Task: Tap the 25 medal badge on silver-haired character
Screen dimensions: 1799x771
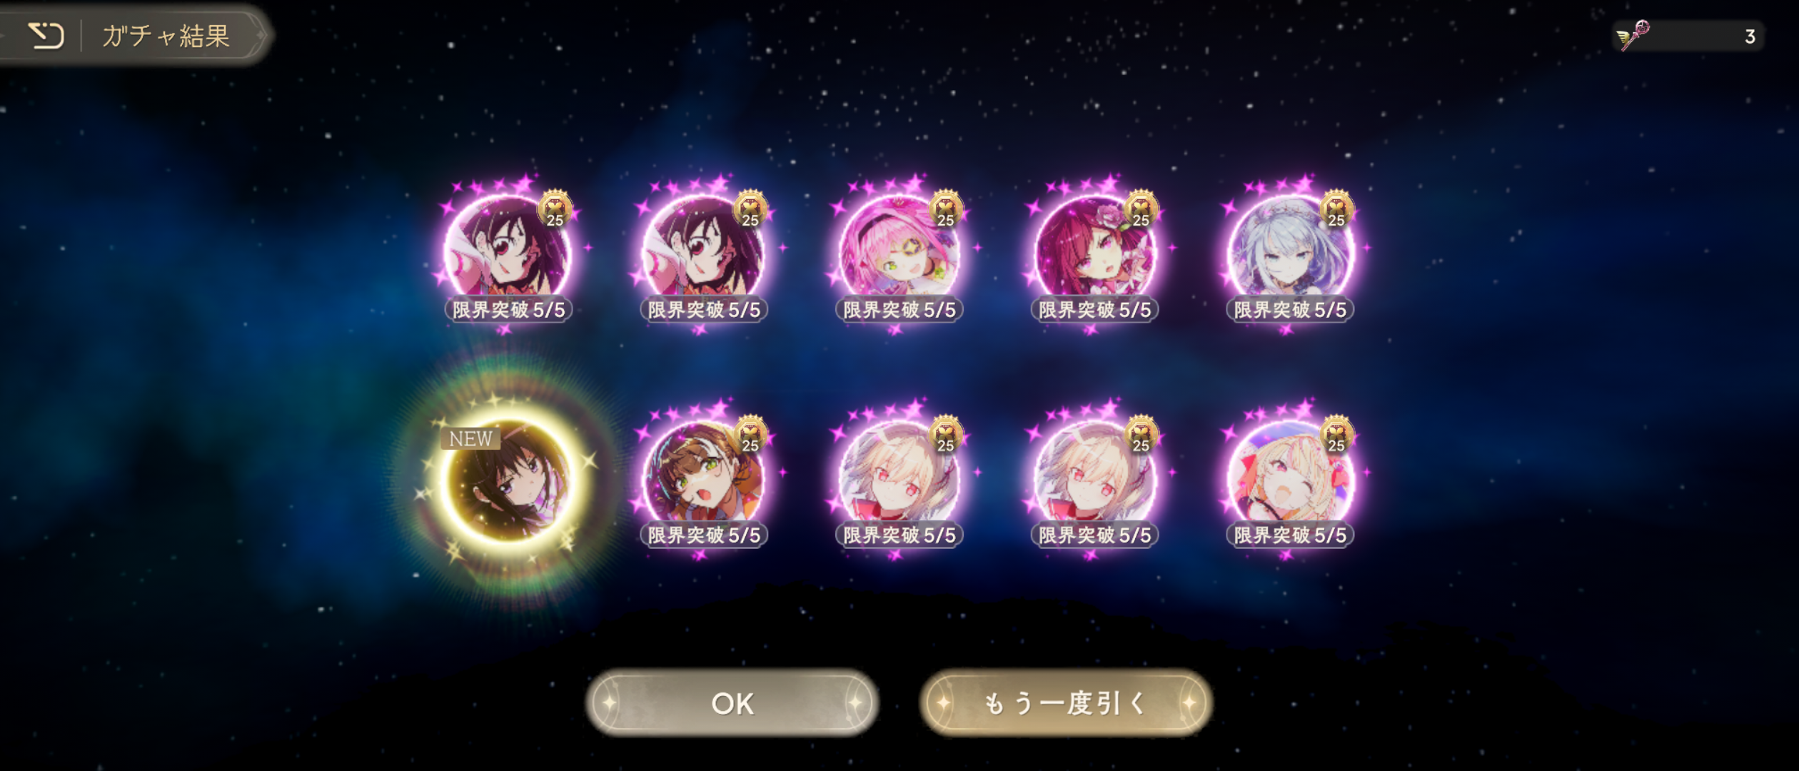Action: [1336, 210]
